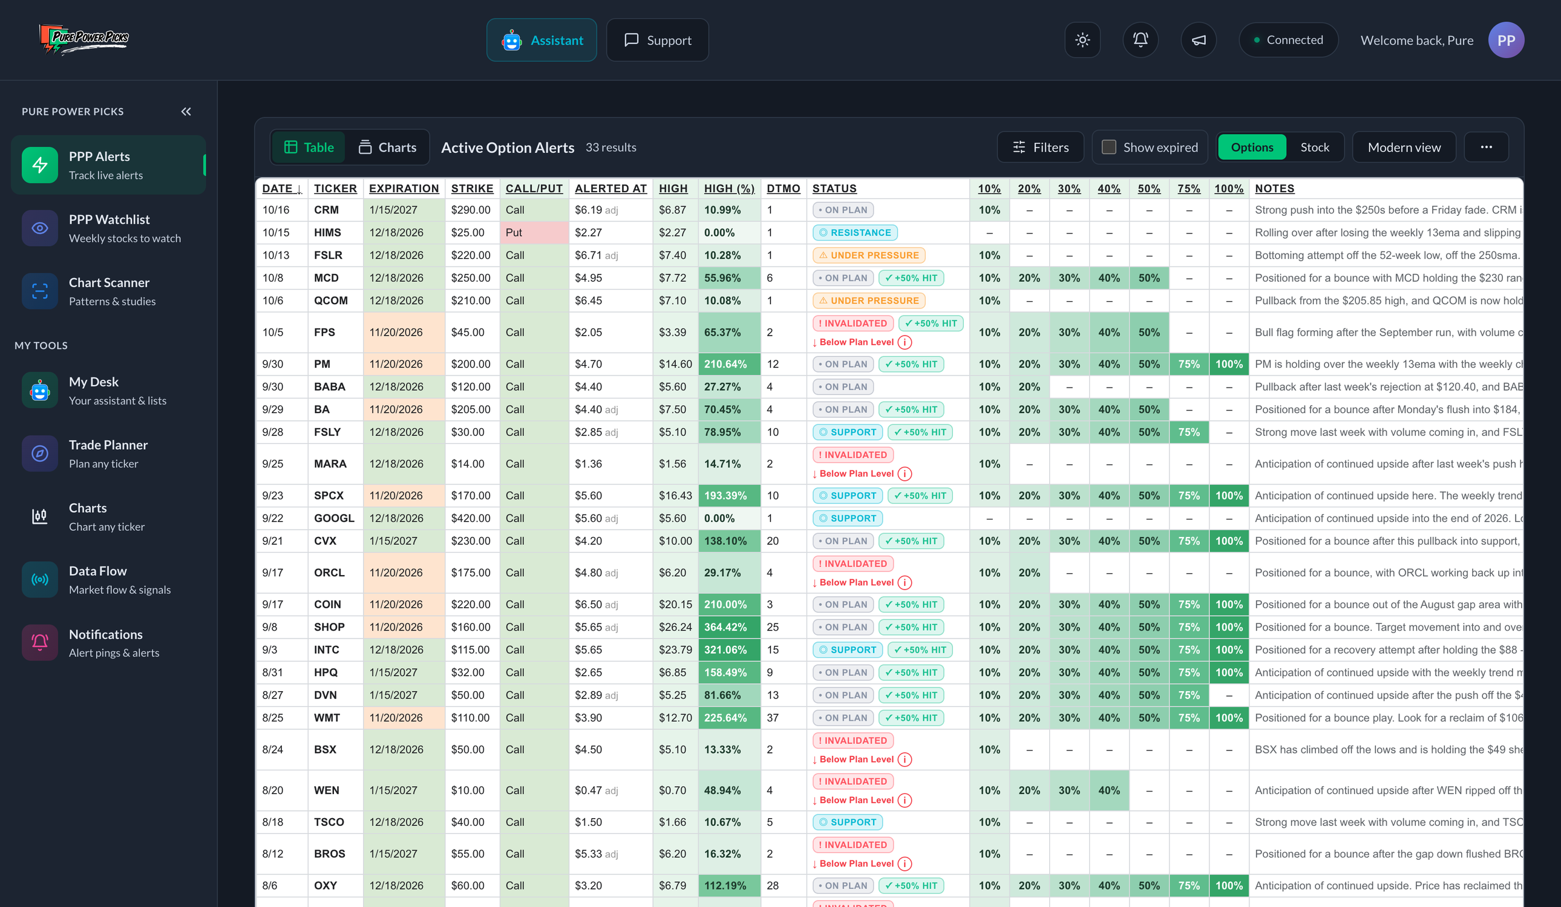Image resolution: width=1561 pixels, height=907 pixels.
Task: Click FSLR UNDER PRESSURE status badge
Action: point(868,256)
